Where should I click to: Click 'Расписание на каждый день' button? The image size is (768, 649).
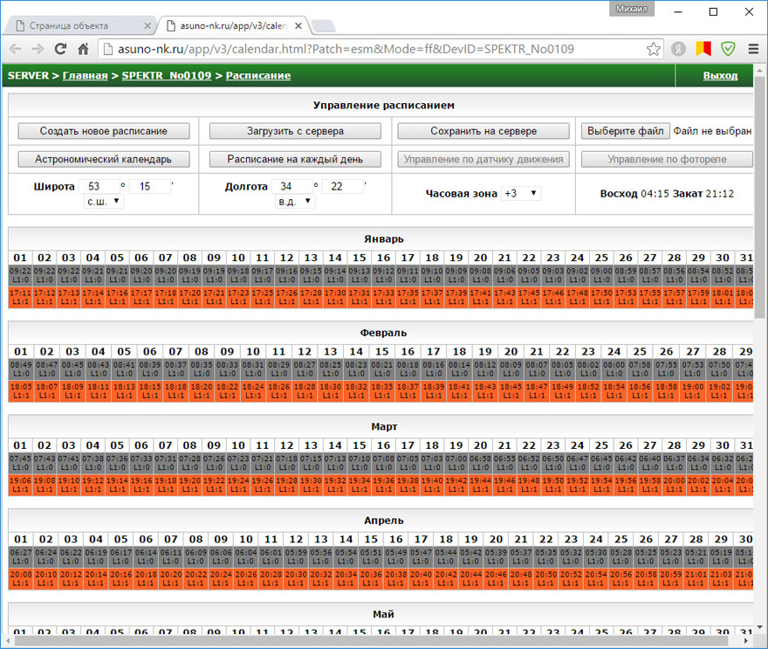295,159
